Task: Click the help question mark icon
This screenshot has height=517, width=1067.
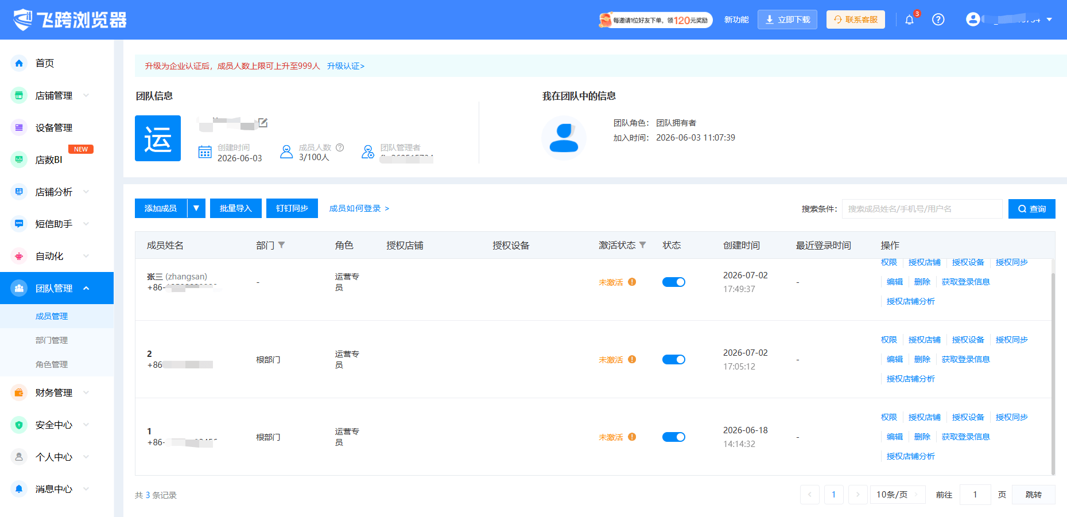Action: point(938,20)
